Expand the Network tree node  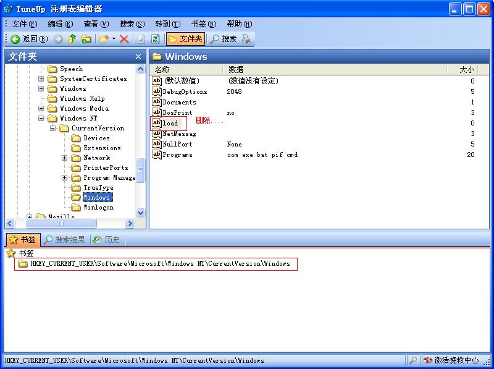[65, 158]
